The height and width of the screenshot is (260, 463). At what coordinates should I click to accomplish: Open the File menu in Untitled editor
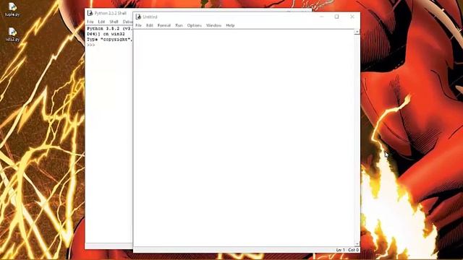point(138,25)
